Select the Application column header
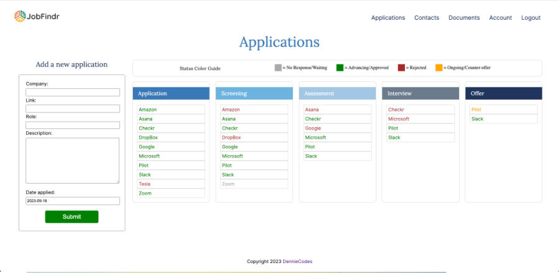This screenshot has width=559, height=273. [171, 93]
